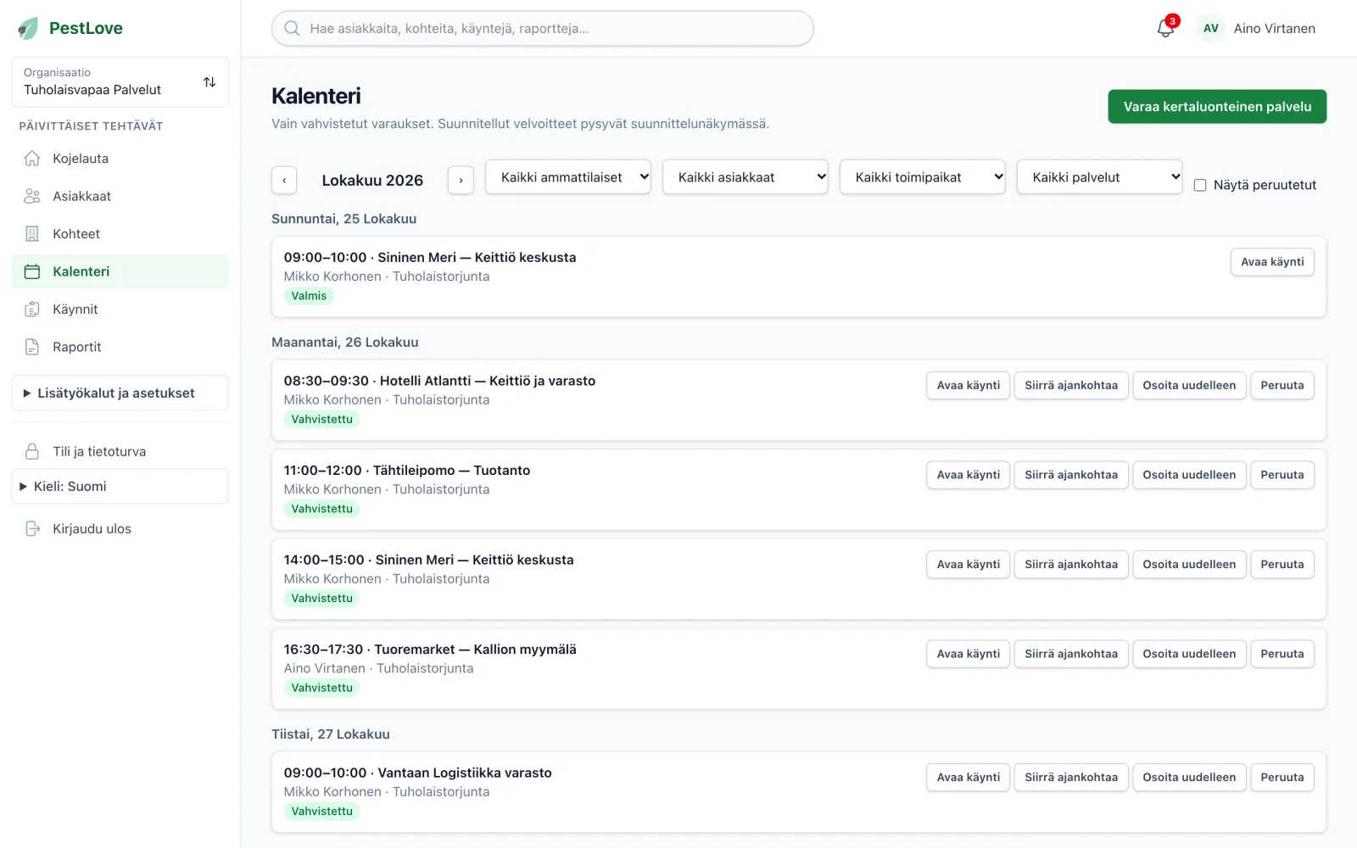Click Valmis status badge

tap(309, 296)
